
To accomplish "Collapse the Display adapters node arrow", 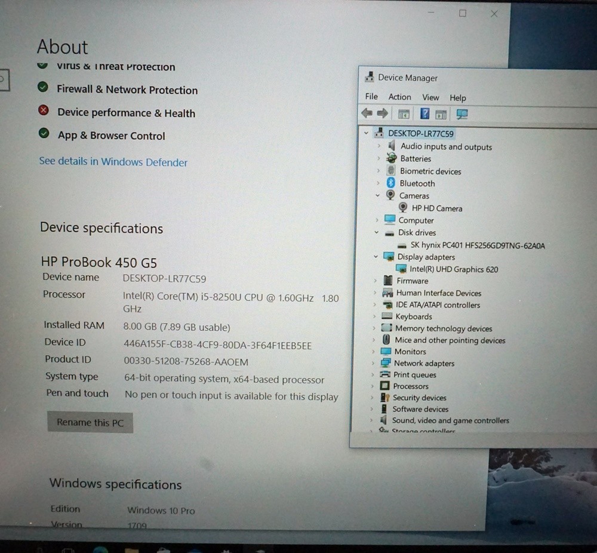I will click(x=376, y=256).
